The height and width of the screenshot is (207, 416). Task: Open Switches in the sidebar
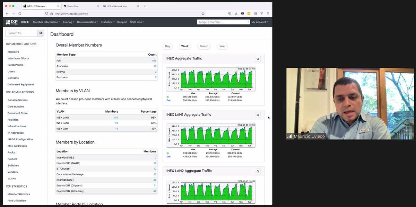tap(13, 166)
